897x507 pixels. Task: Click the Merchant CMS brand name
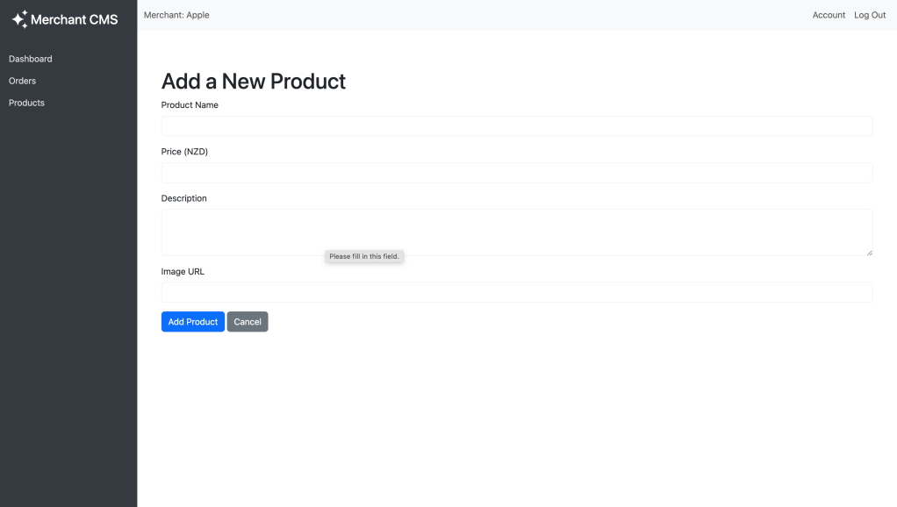(74, 19)
